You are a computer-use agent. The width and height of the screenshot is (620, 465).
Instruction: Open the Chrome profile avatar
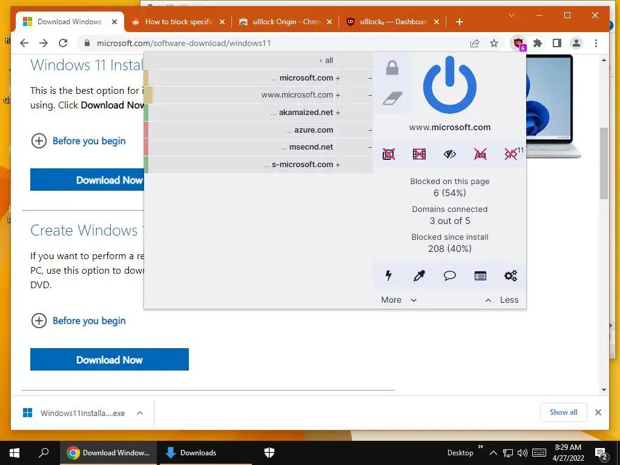click(x=576, y=43)
